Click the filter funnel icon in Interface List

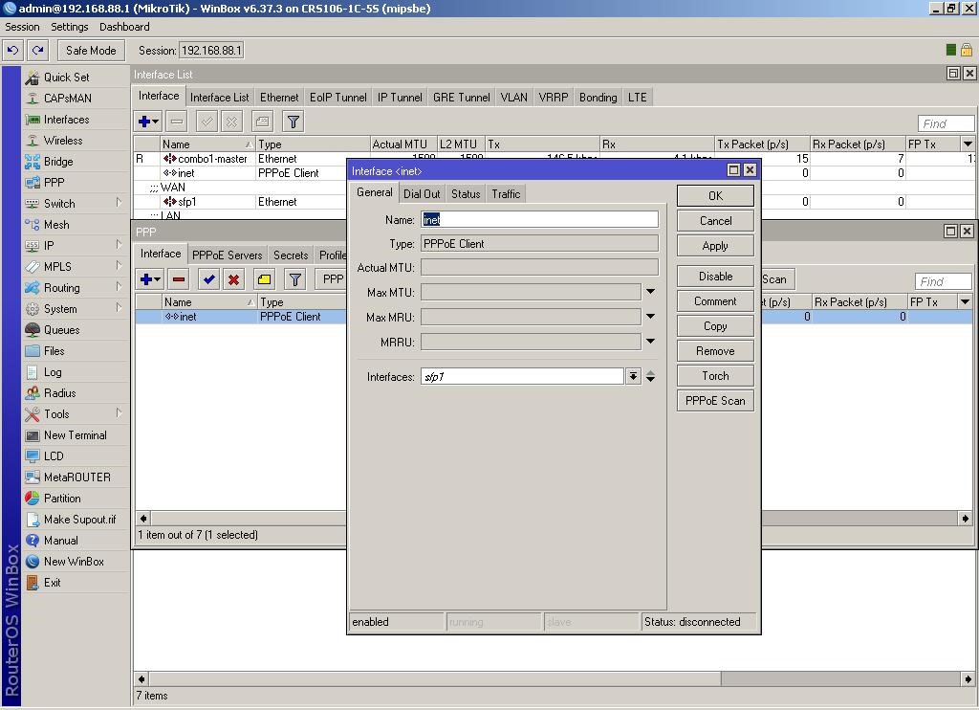pyautogui.click(x=294, y=122)
